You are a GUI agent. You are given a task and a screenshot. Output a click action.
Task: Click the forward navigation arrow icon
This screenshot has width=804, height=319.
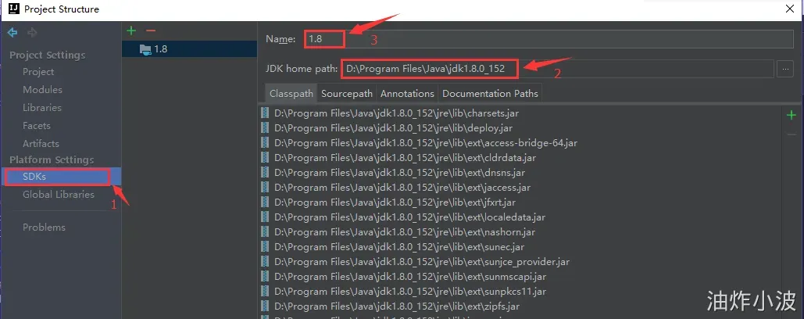point(32,33)
